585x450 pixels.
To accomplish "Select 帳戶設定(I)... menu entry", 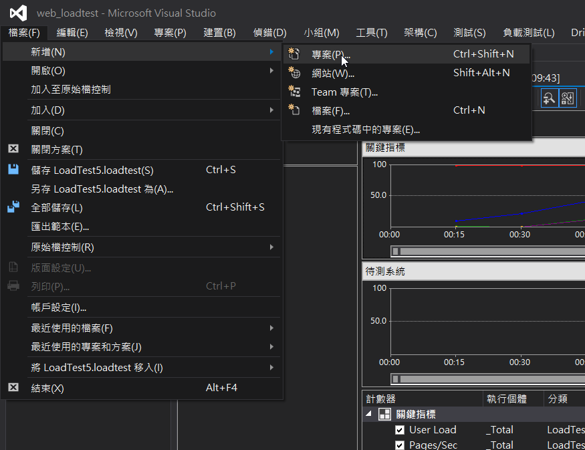I will point(142,308).
